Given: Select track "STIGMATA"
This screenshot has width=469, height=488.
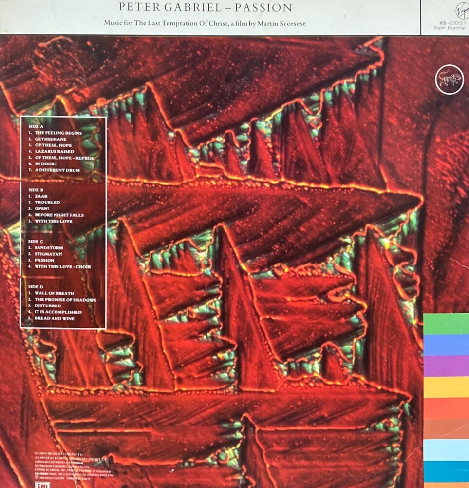Looking at the screenshot, I should tap(48, 254).
